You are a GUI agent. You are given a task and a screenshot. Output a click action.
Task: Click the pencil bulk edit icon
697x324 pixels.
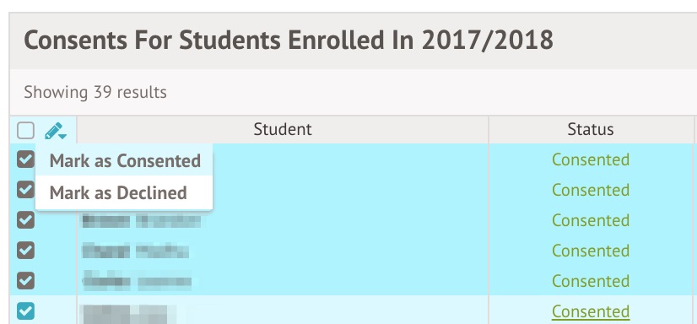tap(53, 131)
